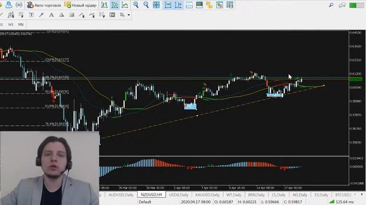The height and width of the screenshot is (205, 366).
Task: Click the H: 0.60221 high price
Action: 247,202
